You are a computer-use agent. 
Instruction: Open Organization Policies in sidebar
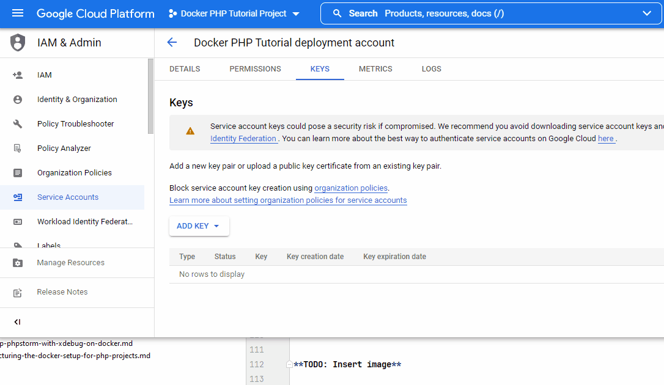pyautogui.click(x=75, y=172)
